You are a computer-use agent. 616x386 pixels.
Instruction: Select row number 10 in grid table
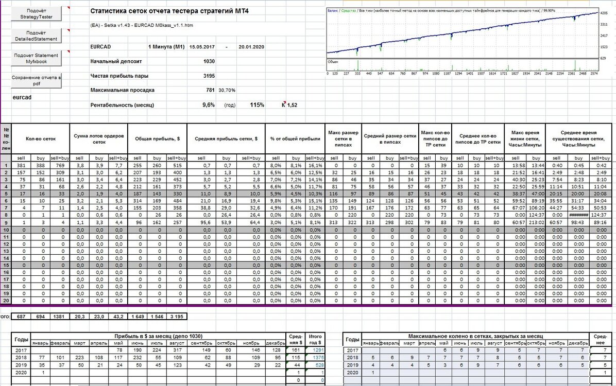click(x=6, y=230)
